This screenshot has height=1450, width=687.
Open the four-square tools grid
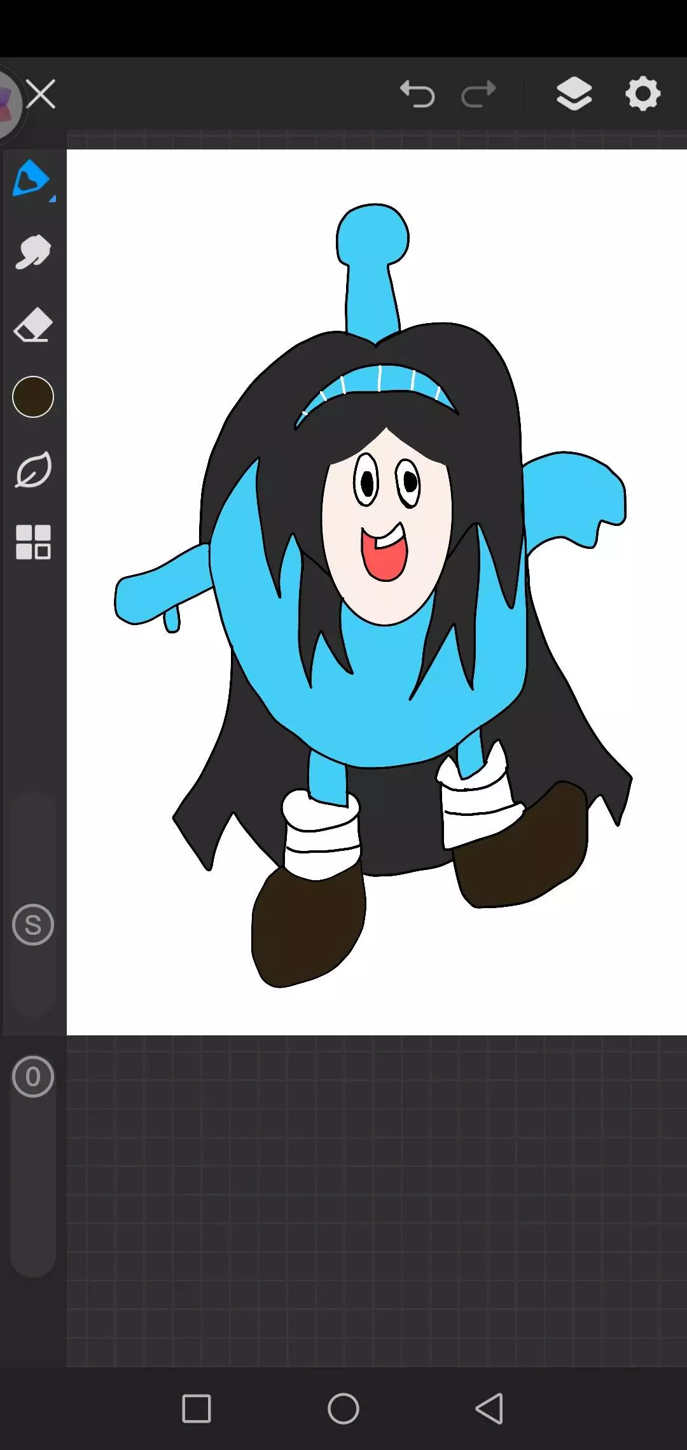point(33,542)
